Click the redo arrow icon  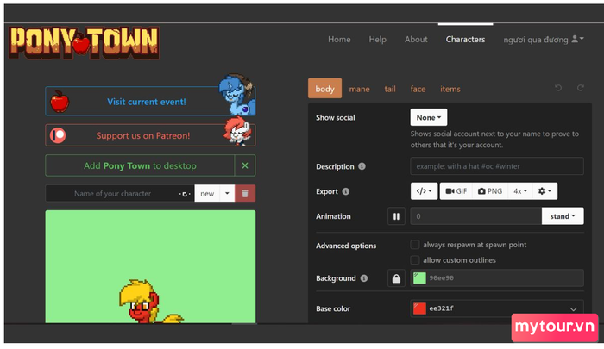(581, 88)
